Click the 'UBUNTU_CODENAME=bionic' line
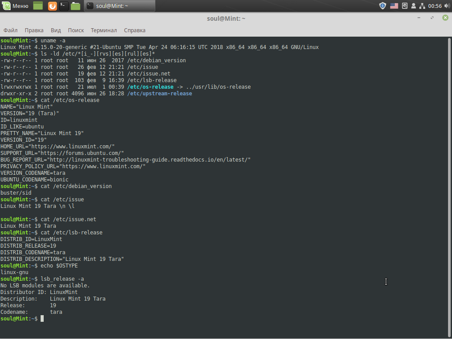The height and width of the screenshot is (339, 452). 34,180
